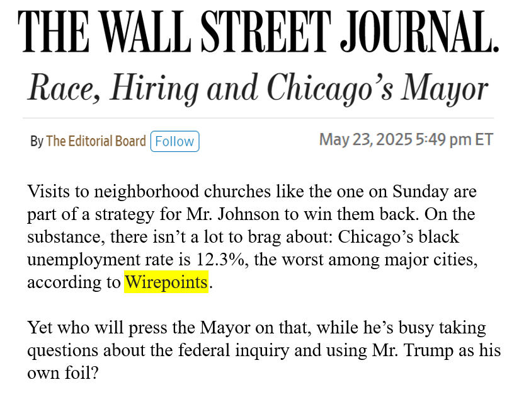Click the May 23, 2025 publication timestamp

pyautogui.click(x=406, y=139)
